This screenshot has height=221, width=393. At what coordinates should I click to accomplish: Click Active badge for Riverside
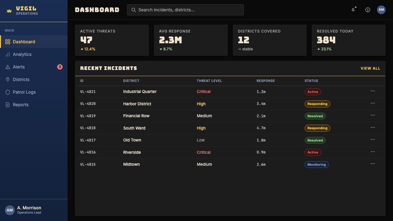(x=313, y=152)
